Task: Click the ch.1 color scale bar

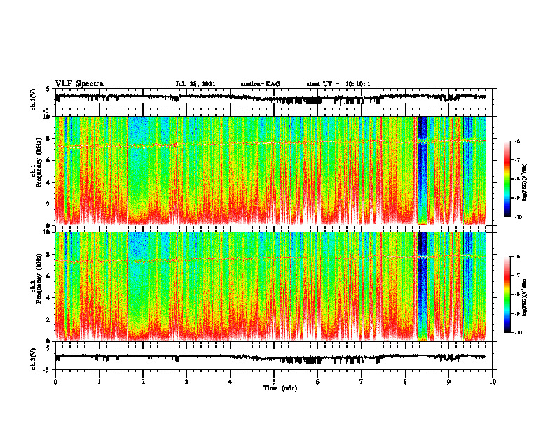Action: (x=507, y=179)
